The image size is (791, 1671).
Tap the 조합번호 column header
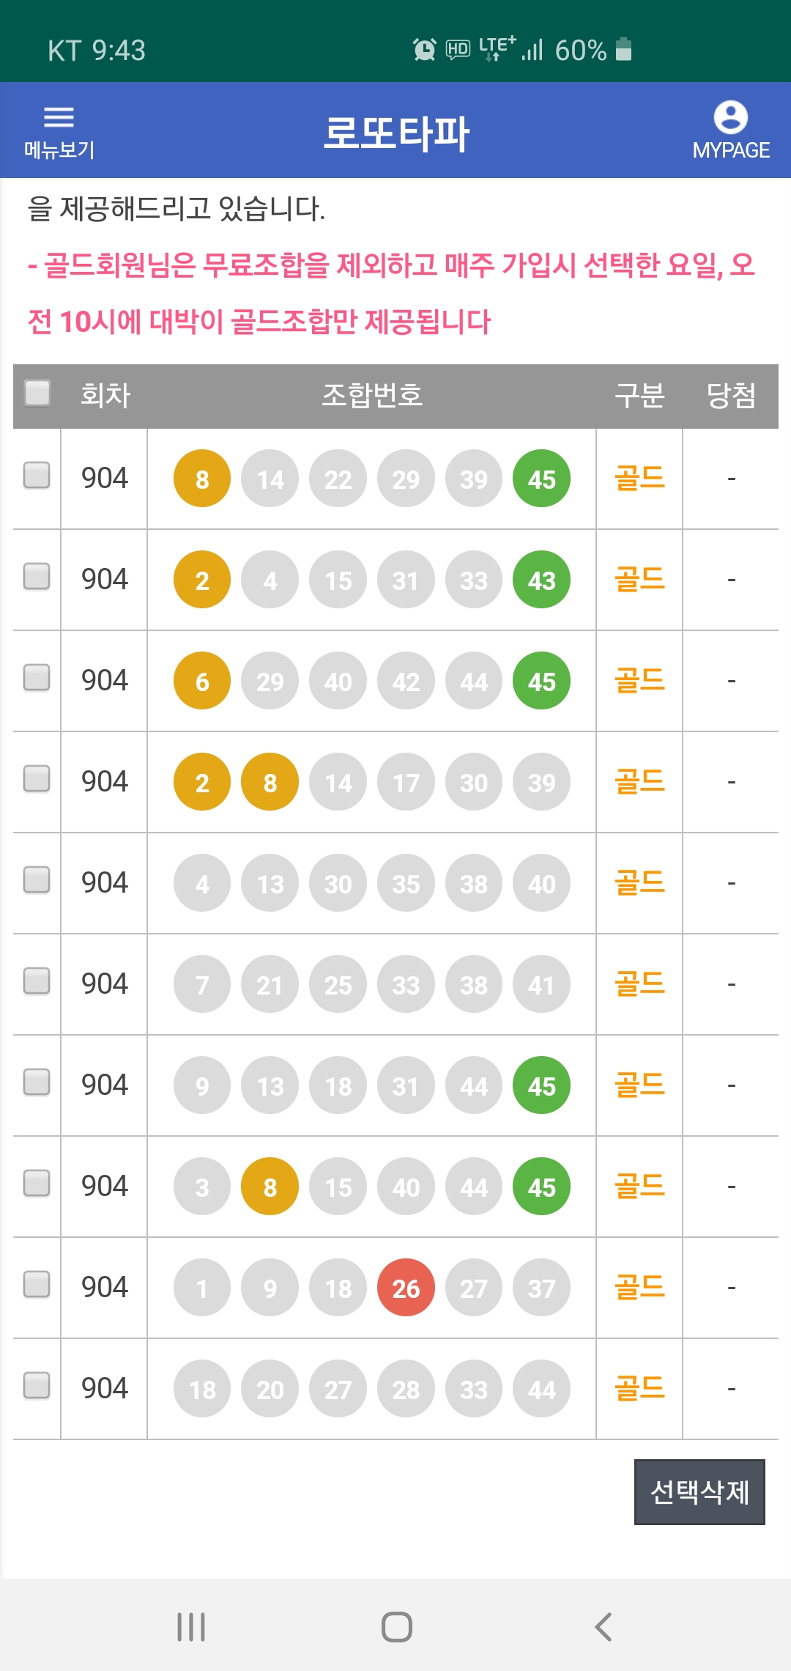pos(372,395)
